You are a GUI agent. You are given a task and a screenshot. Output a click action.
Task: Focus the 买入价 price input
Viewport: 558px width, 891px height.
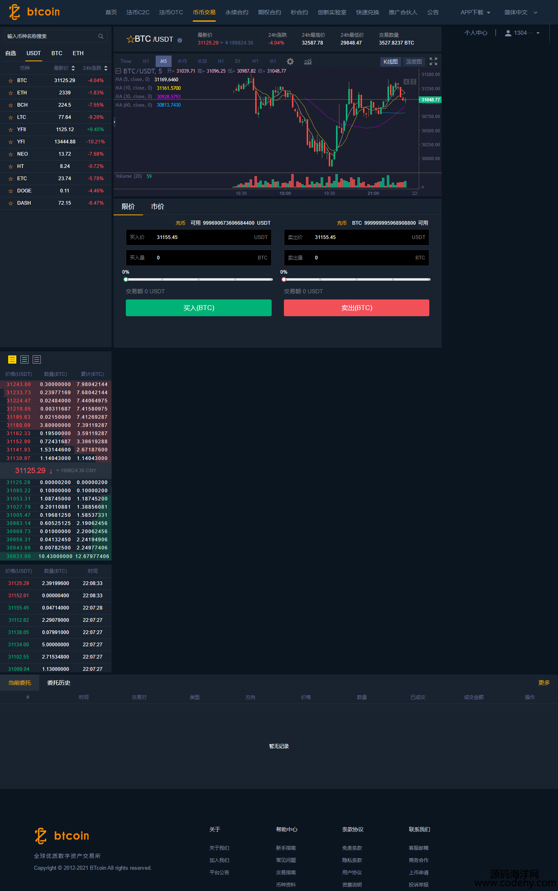coord(199,237)
